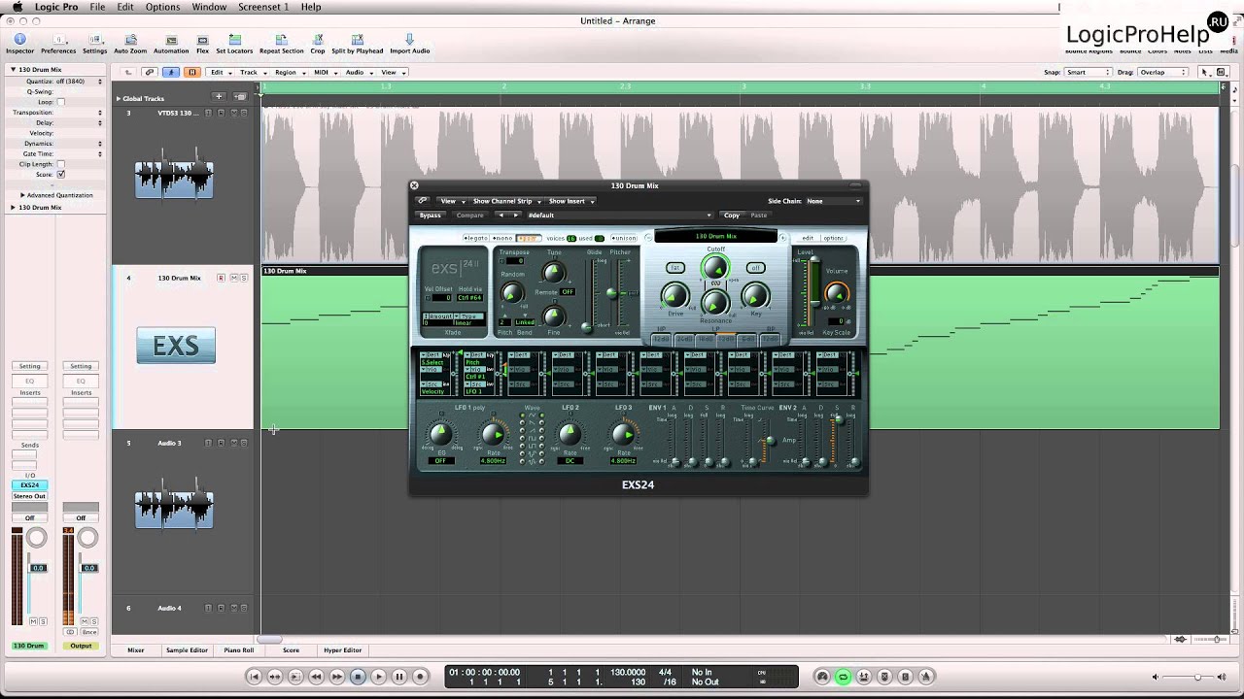Enable the filter fat button in EXS24

click(674, 268)
